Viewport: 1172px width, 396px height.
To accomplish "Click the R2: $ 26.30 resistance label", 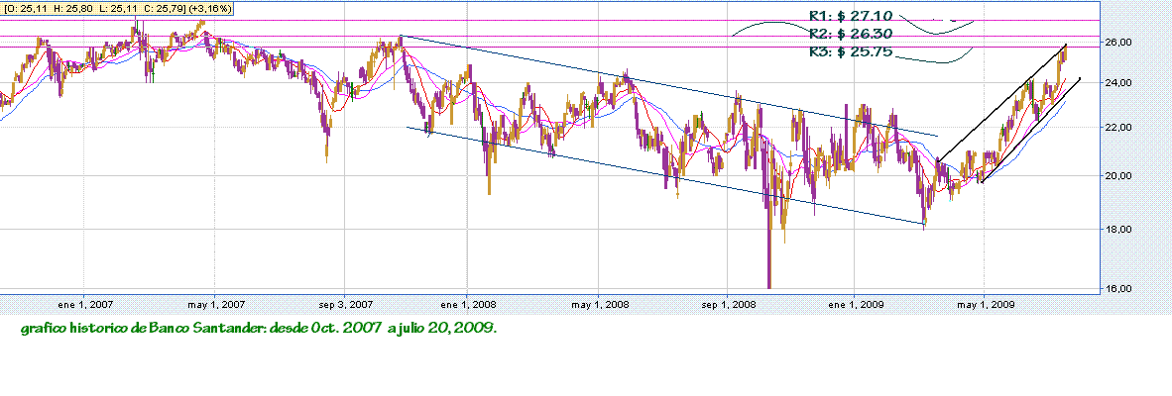I will (852, 34).
